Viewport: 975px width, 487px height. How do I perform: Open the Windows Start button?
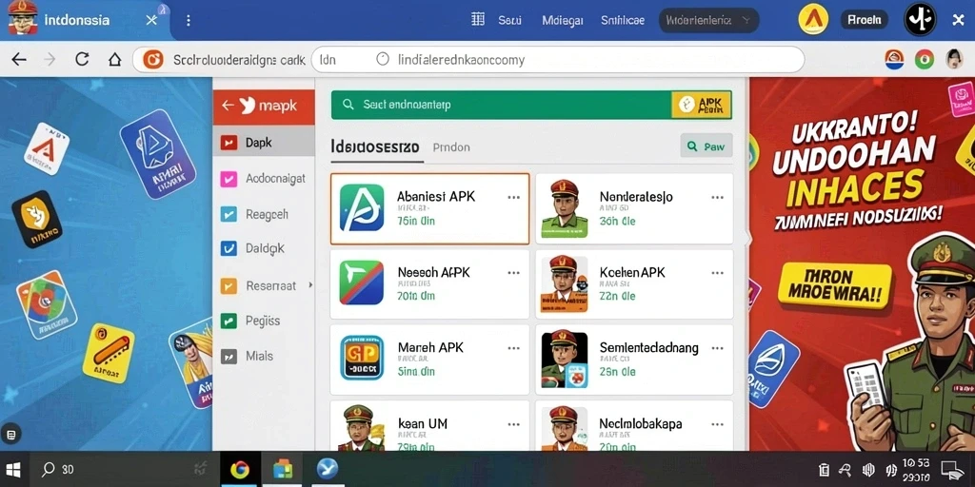(x=13, y=469)
